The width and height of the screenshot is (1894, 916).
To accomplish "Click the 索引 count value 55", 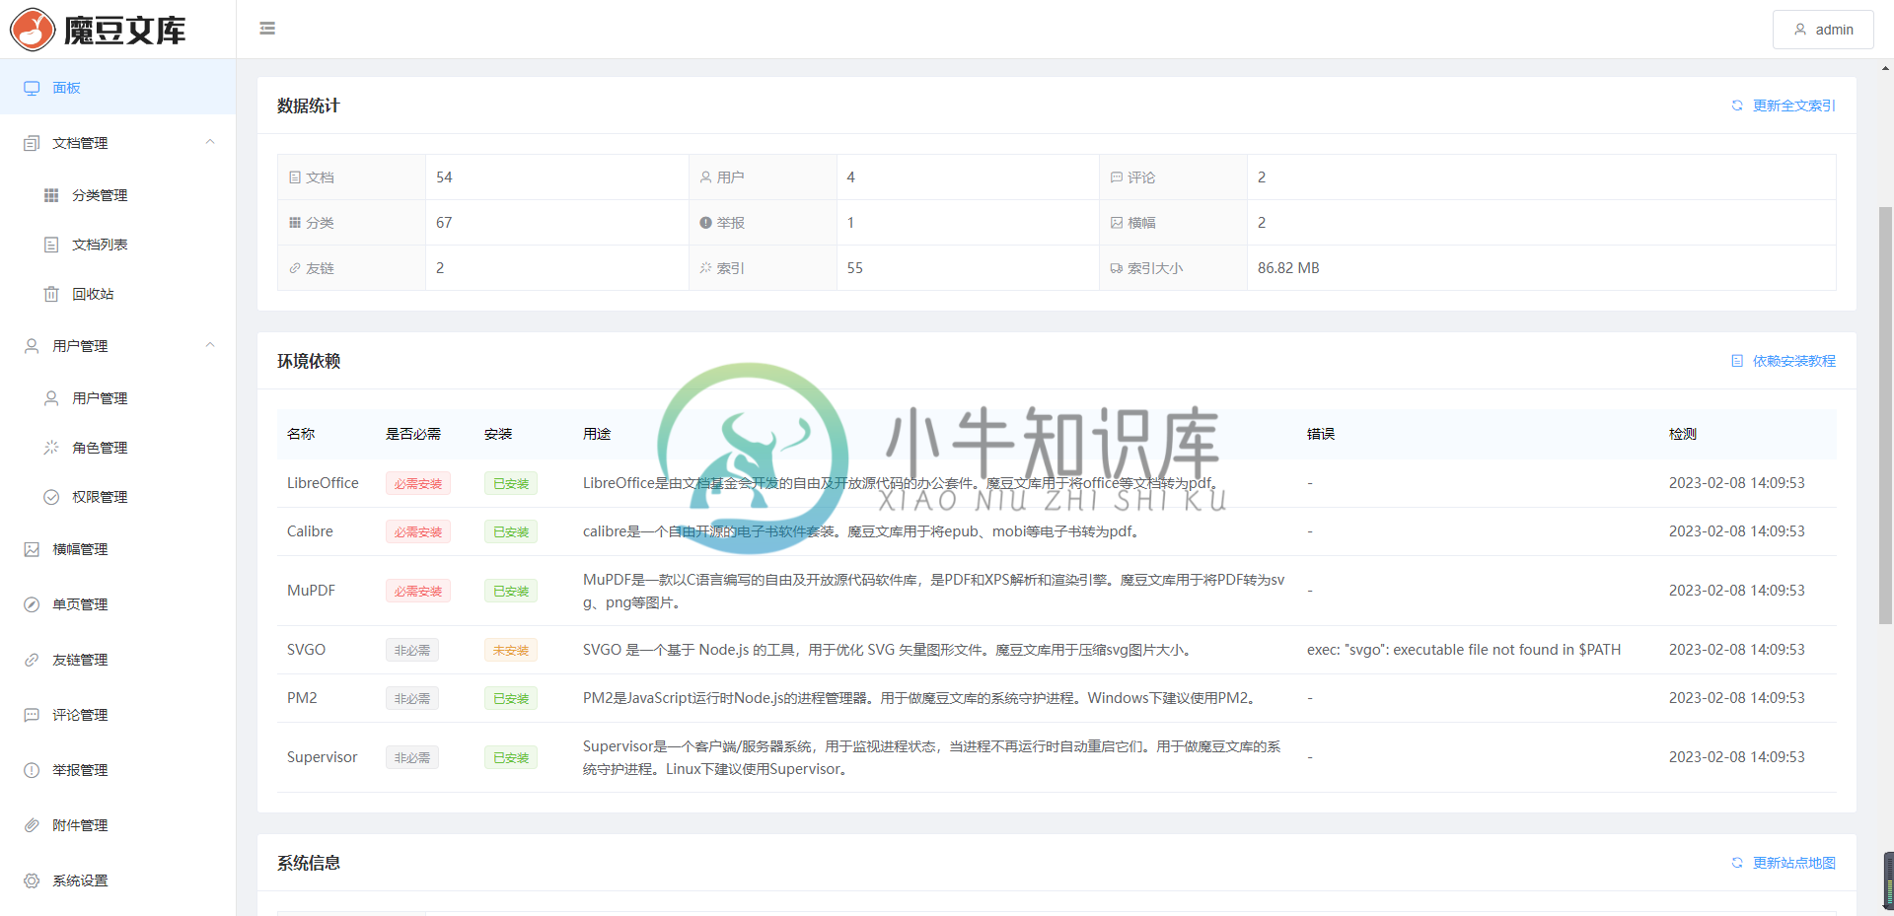I will tap(854, 268).
